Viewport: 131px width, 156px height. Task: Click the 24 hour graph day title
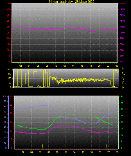(x=71, y=1)
